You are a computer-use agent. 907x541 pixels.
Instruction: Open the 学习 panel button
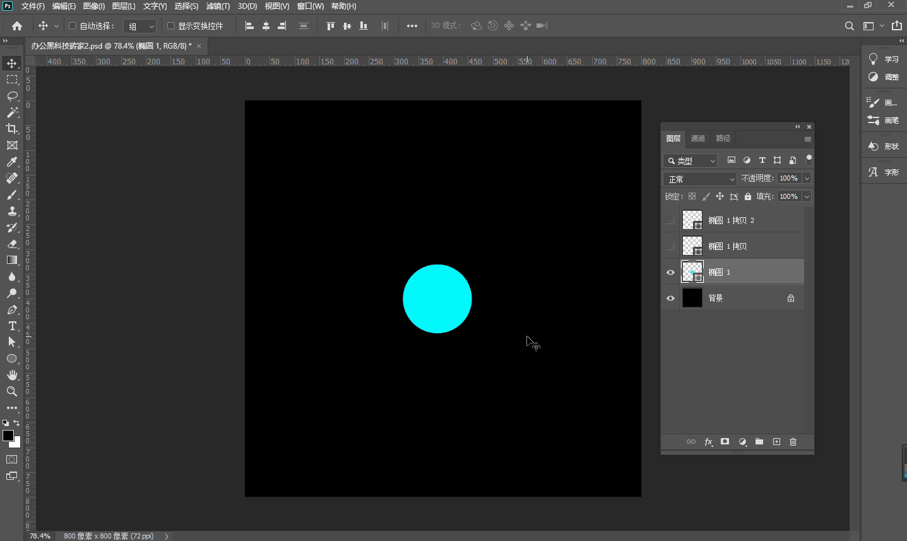coord(882,58)
